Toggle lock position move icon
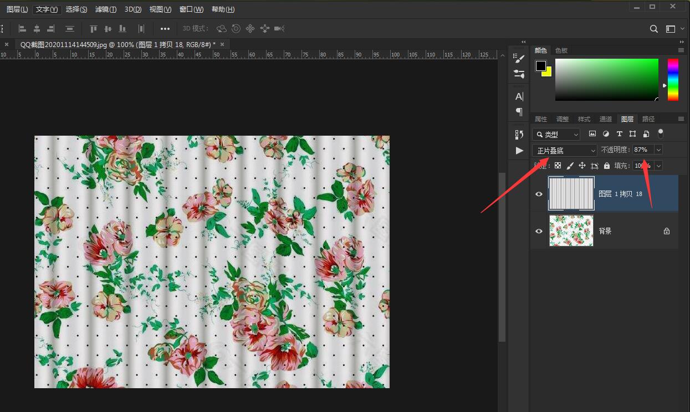The width and height of the screenshot is (690, 412). point(582,166)
